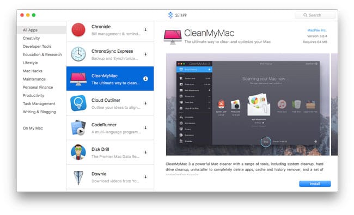Open the Education & Research category
This screenshot has width=354, height=215.
(x=42, y=54)
